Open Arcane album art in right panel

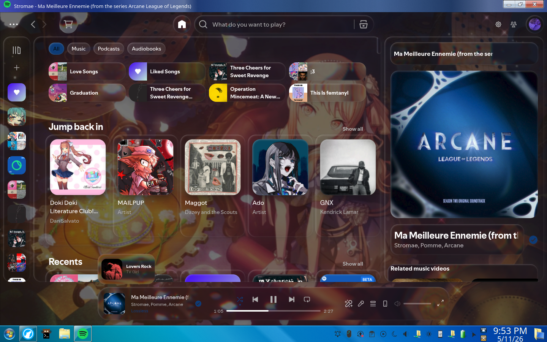464,144
